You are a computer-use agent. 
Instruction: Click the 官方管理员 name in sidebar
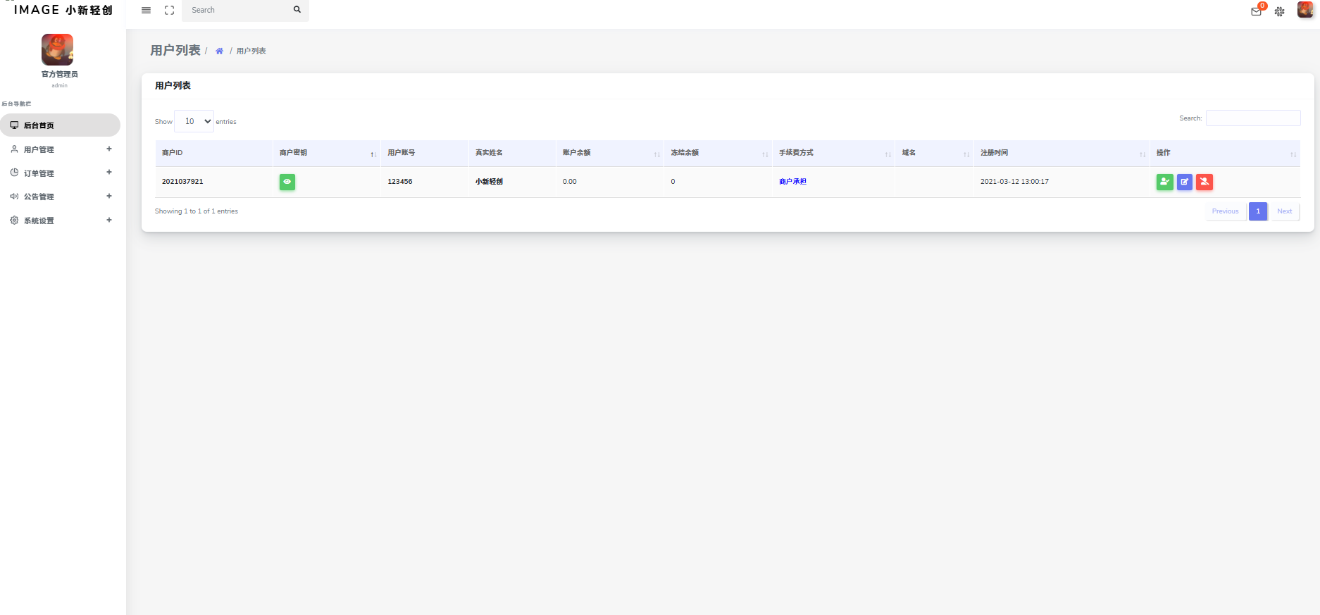(59, 74)
